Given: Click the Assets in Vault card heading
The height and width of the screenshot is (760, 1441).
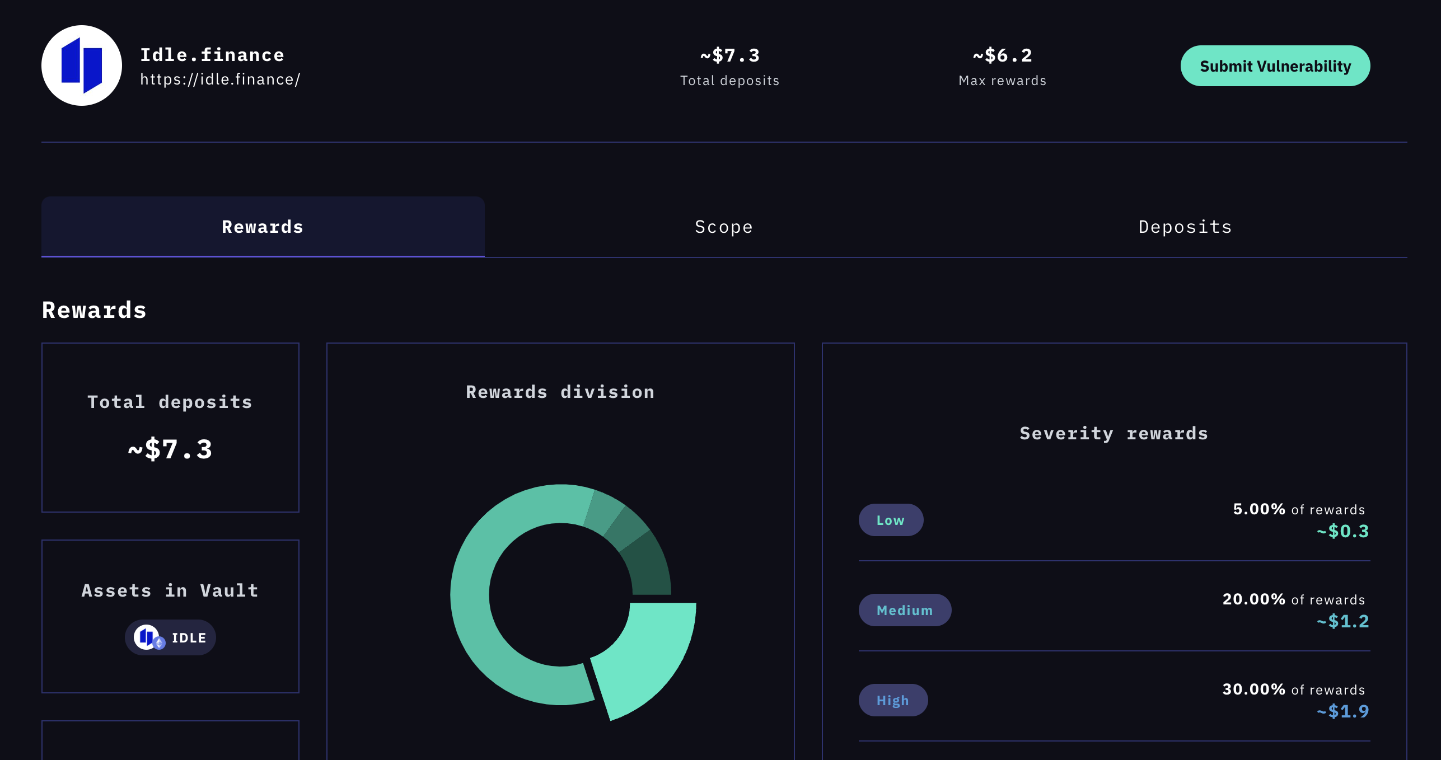Looking at the screenshot, I should click(x=170, y=590).
